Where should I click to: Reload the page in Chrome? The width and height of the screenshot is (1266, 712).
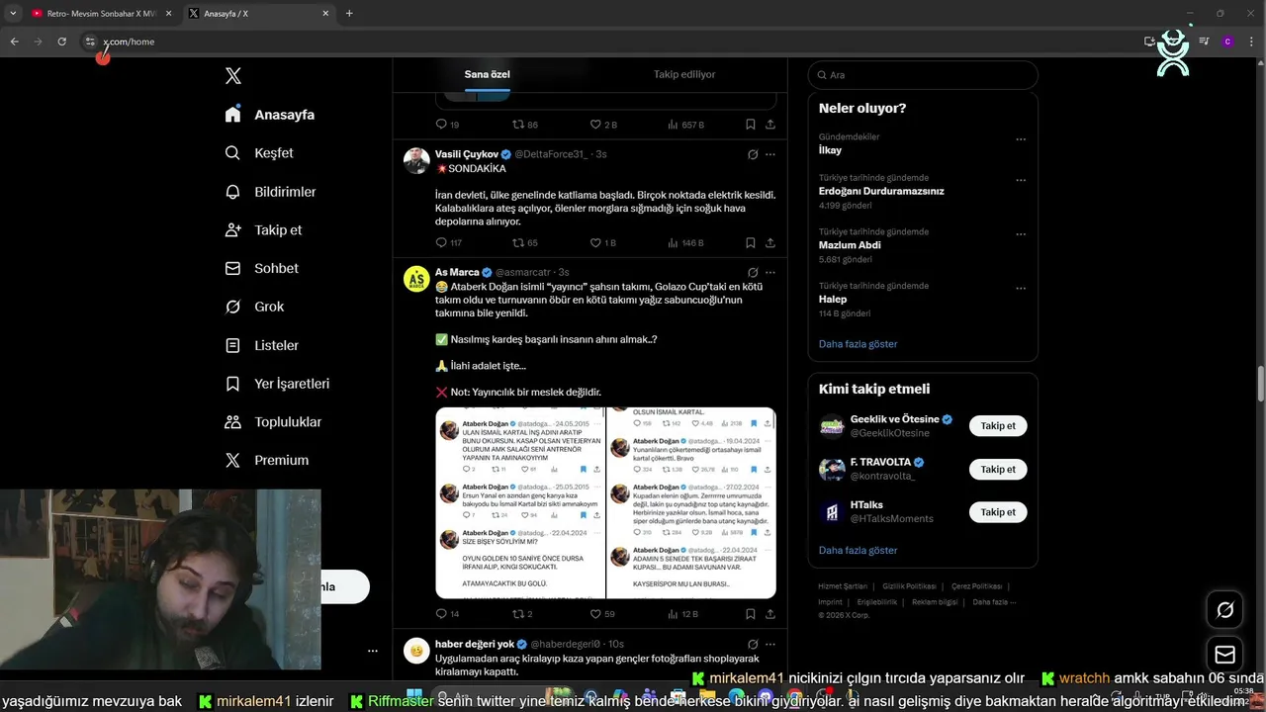point(61,42)
